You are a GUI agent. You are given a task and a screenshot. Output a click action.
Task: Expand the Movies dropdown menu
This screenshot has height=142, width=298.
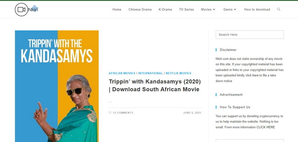(x=208, y=9)
